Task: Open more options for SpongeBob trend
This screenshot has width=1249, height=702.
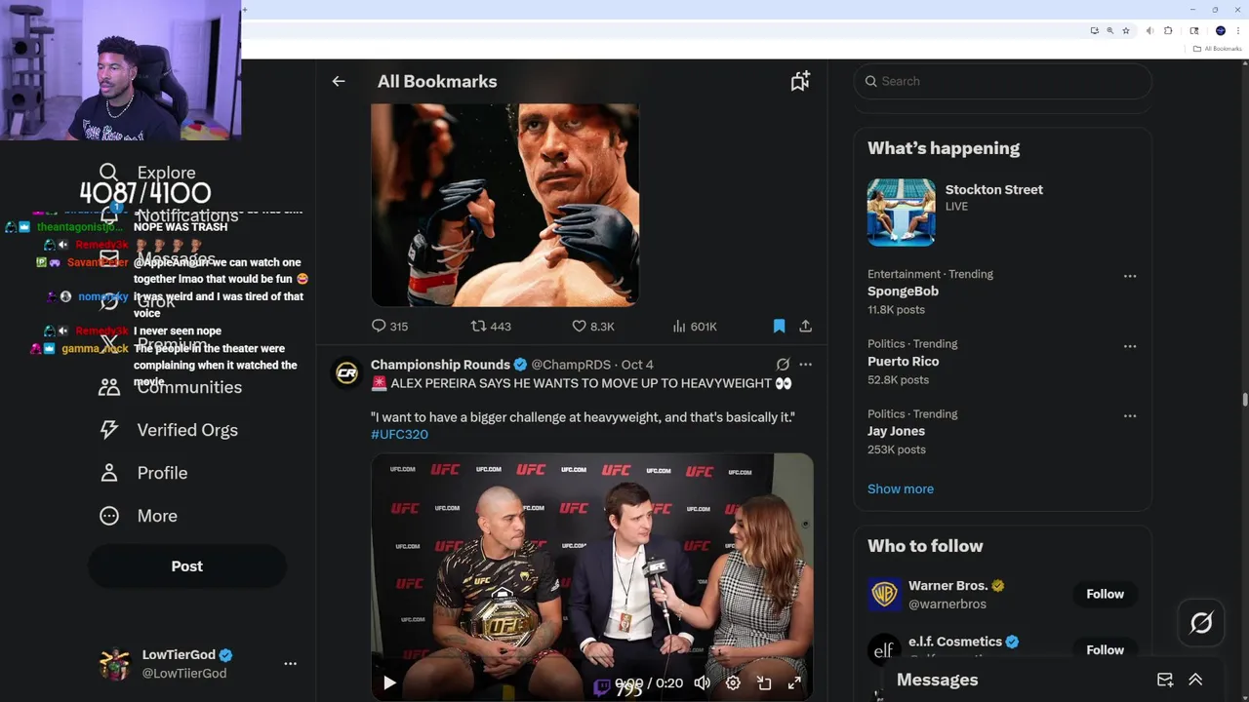Action: 1130,276
